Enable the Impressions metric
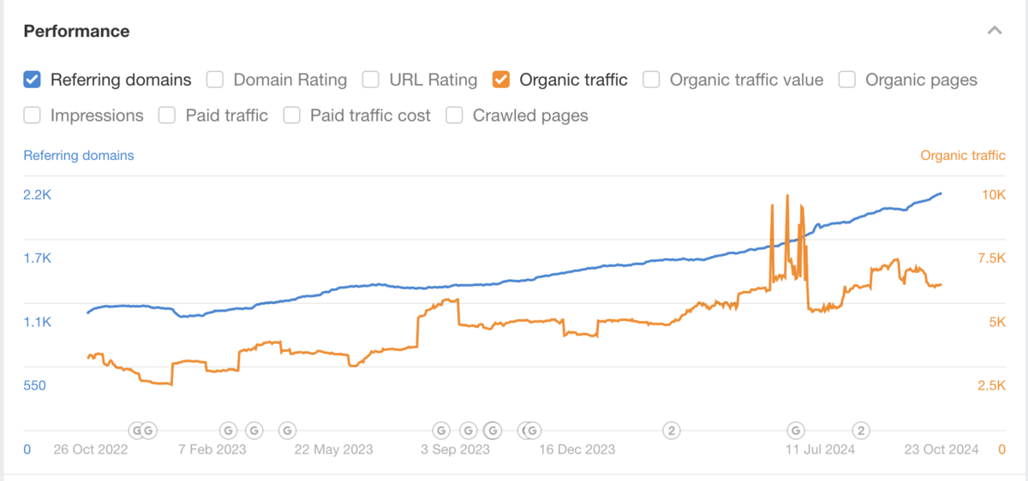The width and height of the screenshot is (1028, 481). pos(33,115)
